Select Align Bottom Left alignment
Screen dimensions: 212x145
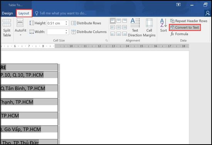[x=113, y=34]
